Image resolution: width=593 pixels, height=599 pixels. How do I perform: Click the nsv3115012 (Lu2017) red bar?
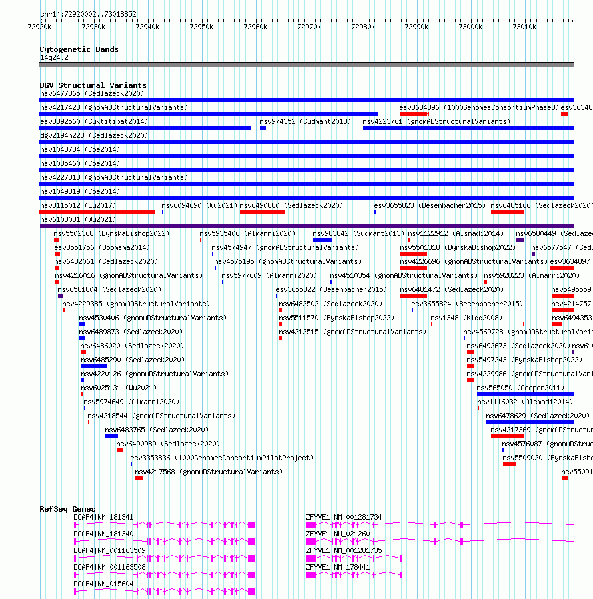click(x=97, y=212)
